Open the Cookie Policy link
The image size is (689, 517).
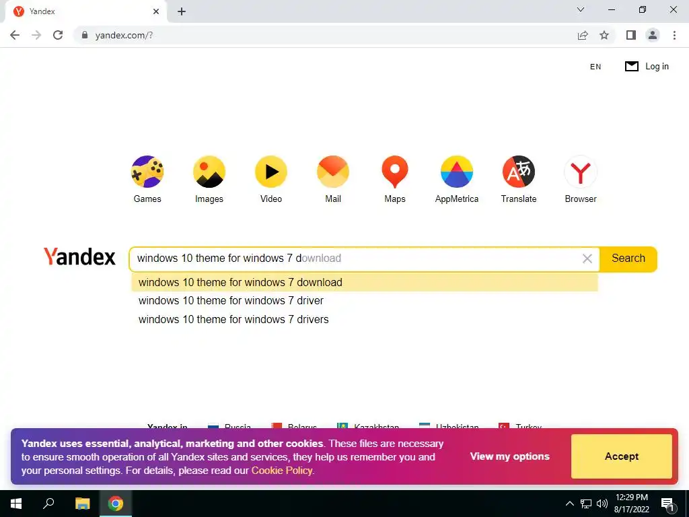point(282,471)
